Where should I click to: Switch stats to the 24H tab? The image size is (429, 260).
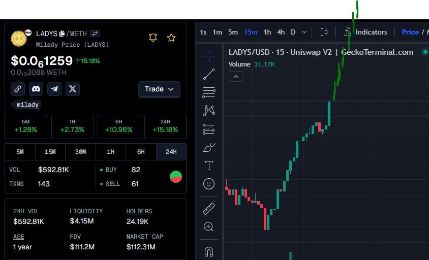click(x=171, y=152)
